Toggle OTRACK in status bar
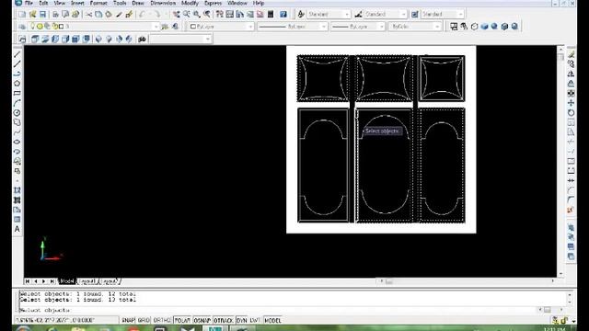The width and height of the screenshot is (589, 331). pyautogui.click(x=224, y=321)
